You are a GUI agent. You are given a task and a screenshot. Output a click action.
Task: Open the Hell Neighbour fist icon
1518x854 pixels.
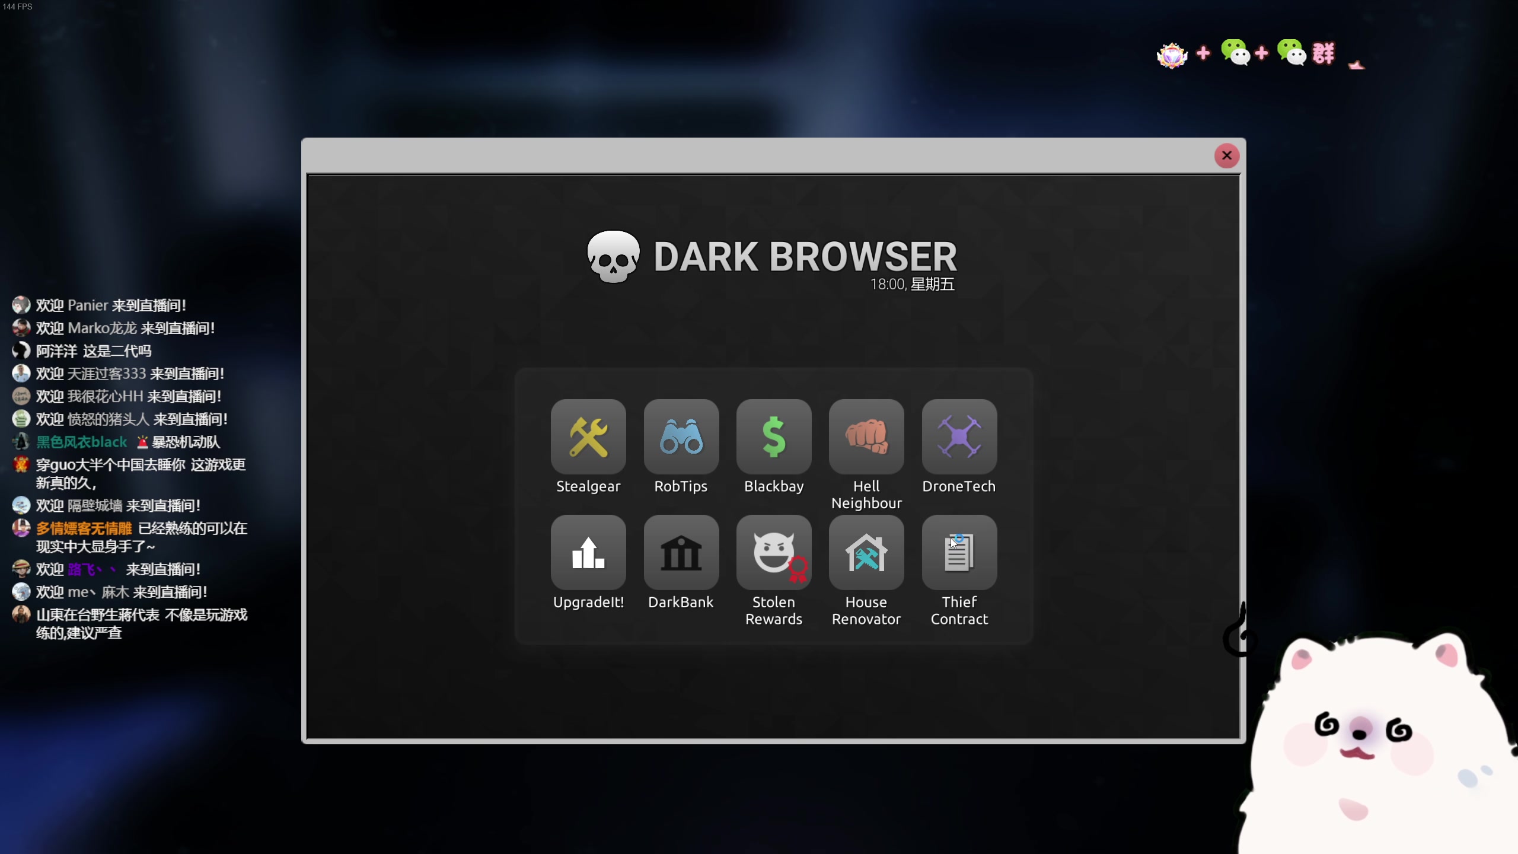(x=866, y=436)
